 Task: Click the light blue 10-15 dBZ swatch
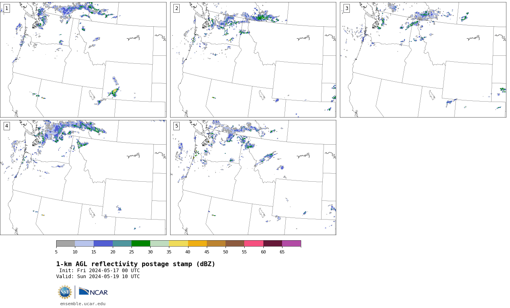84,243
